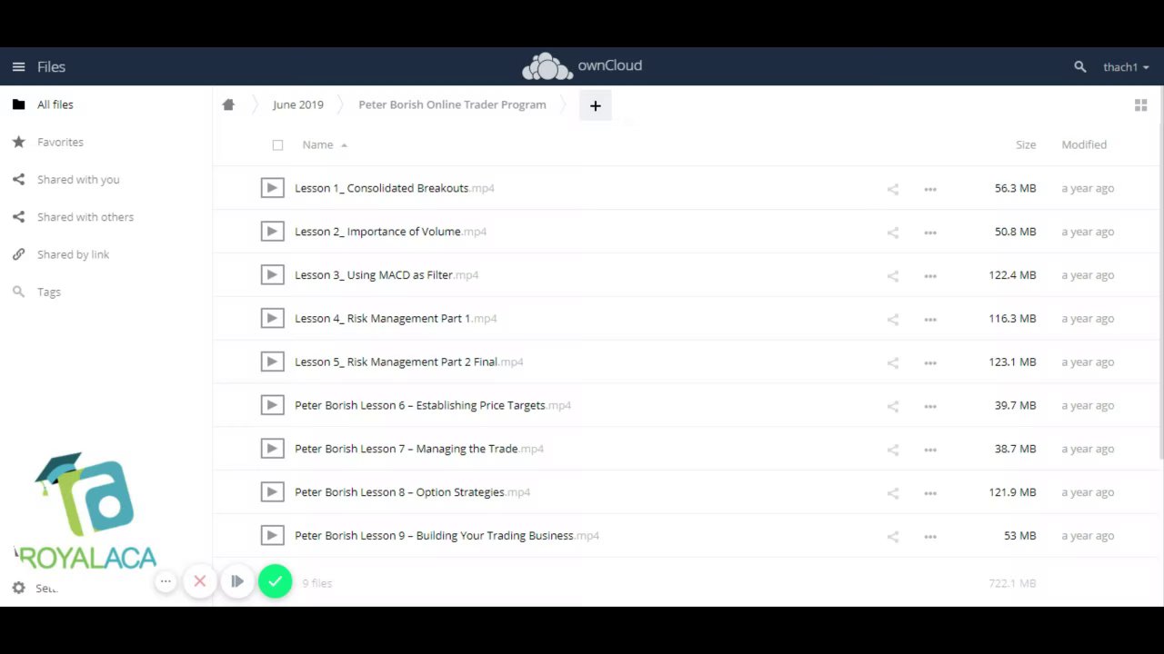This screenshot has height=654, width=1164.
Task: Tick the select-all files checkbox
Action: point(277,144)
